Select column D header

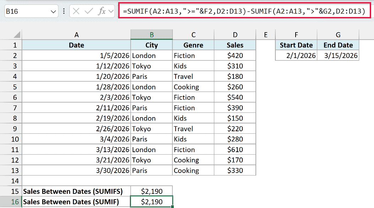[235, 35]
